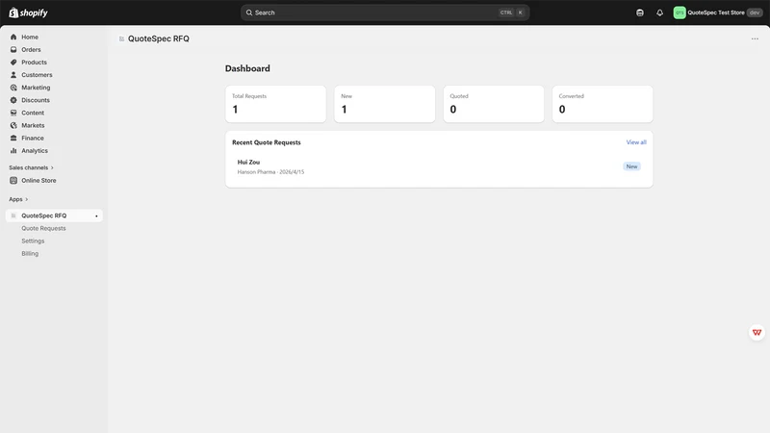
Task: Click the Customers person icon
Action: (13, 75)
